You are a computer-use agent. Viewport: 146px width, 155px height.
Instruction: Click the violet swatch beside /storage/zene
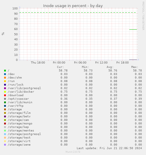tap(5, 145)
